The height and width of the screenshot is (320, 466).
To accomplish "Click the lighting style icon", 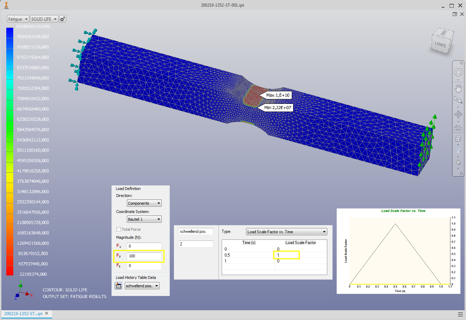I will (458, 162).
